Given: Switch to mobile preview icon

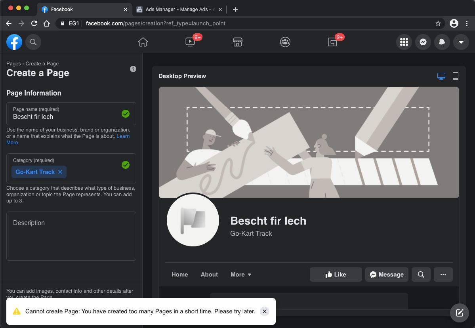Looking at the screenshot, I should click(x=455, y=76).
